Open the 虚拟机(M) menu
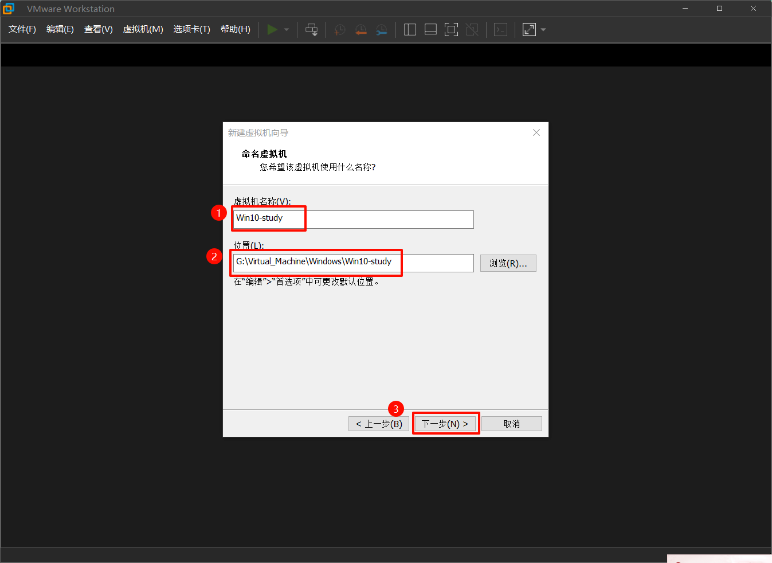This screenshot has width=772, height=563. click(143, 29)
